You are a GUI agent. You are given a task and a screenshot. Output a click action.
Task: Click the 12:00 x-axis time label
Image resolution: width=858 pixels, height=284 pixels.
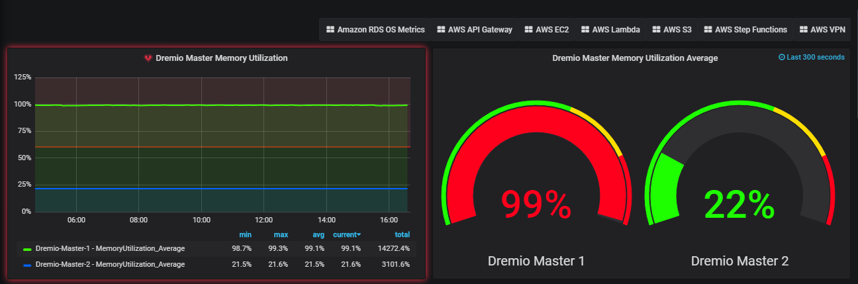coord(263,220)
